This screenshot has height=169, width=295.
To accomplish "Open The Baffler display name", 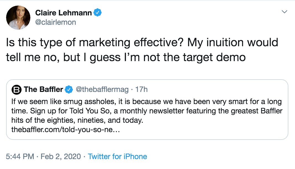I will [43, 89].
